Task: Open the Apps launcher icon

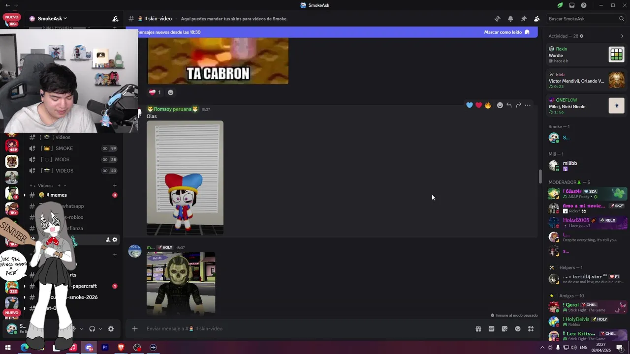Action: tap(531, 329)
